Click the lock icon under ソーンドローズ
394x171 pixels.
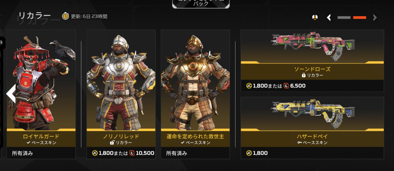tap(304, 75)
